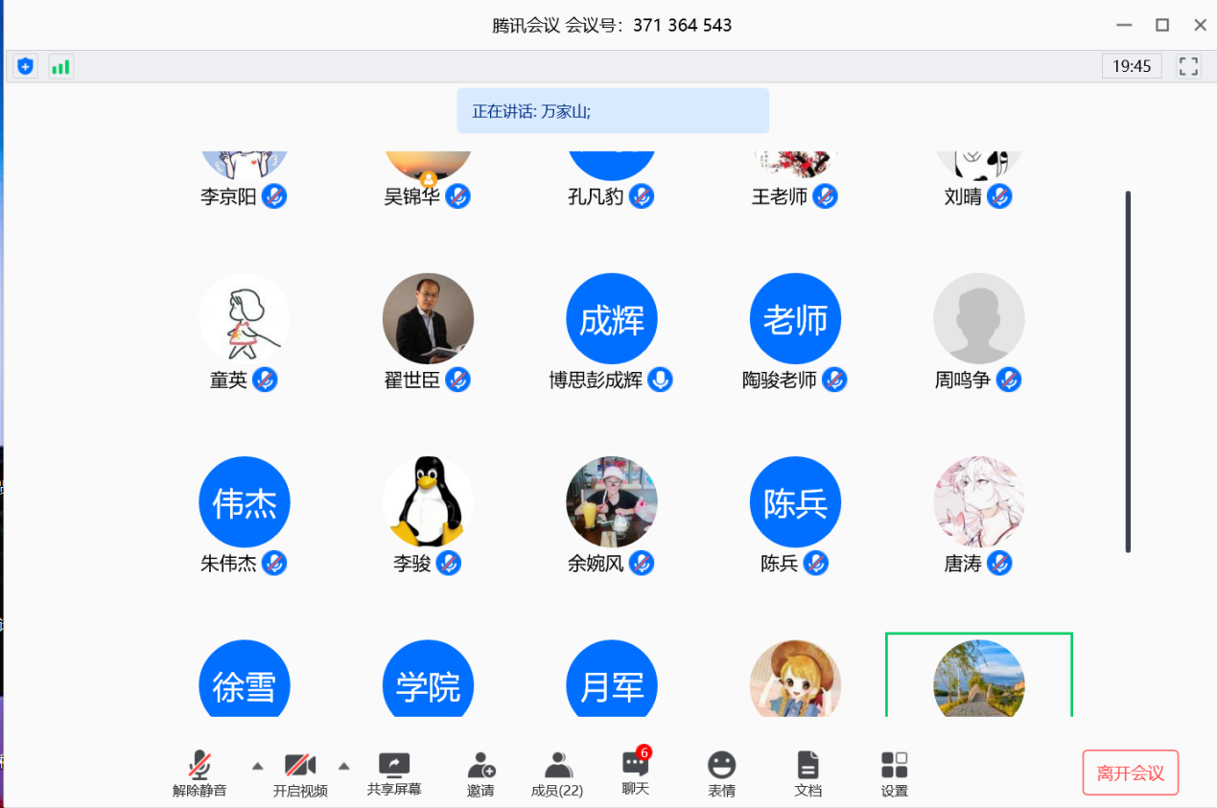Open the 邀请 invite panel
The image size is (1217, 808).
coord(480,773)
